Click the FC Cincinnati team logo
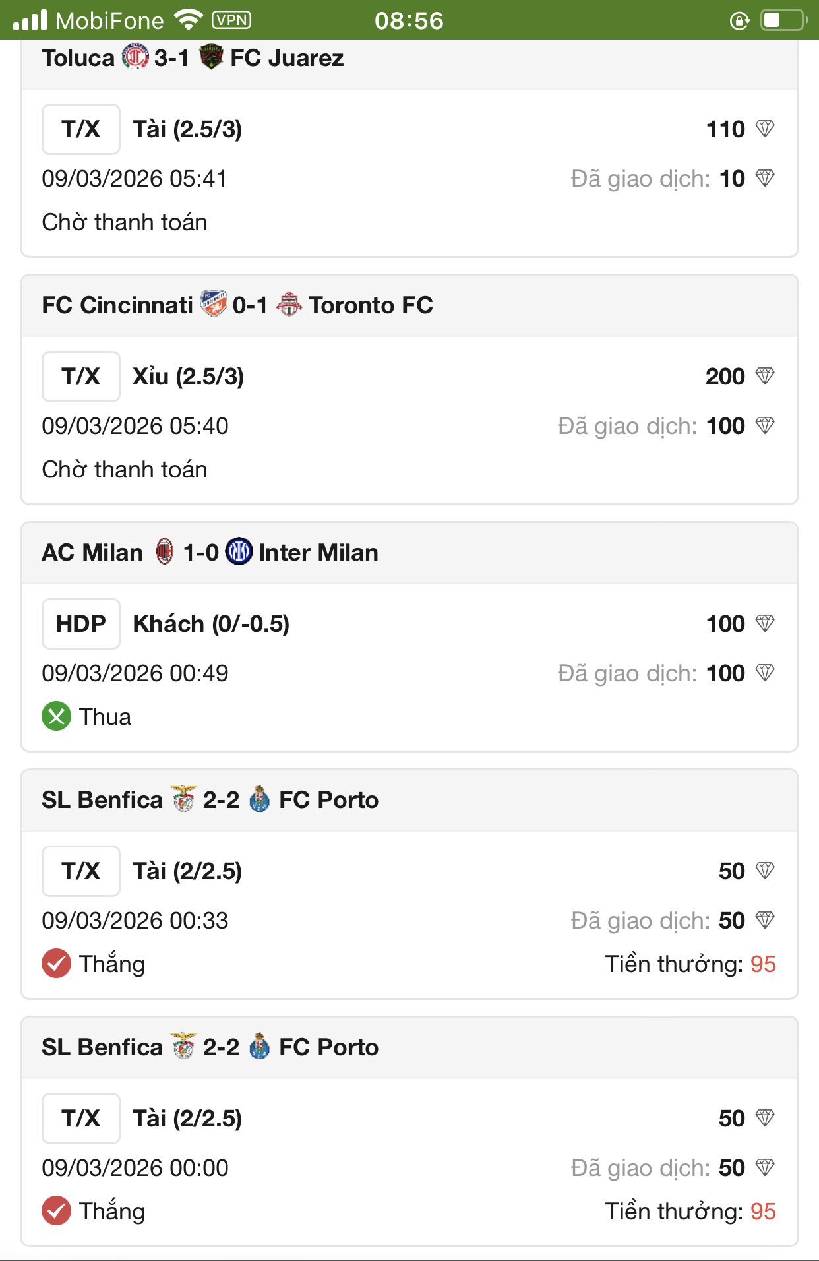This screenshot has height=1261, width=819. click(x=213, y=304)
